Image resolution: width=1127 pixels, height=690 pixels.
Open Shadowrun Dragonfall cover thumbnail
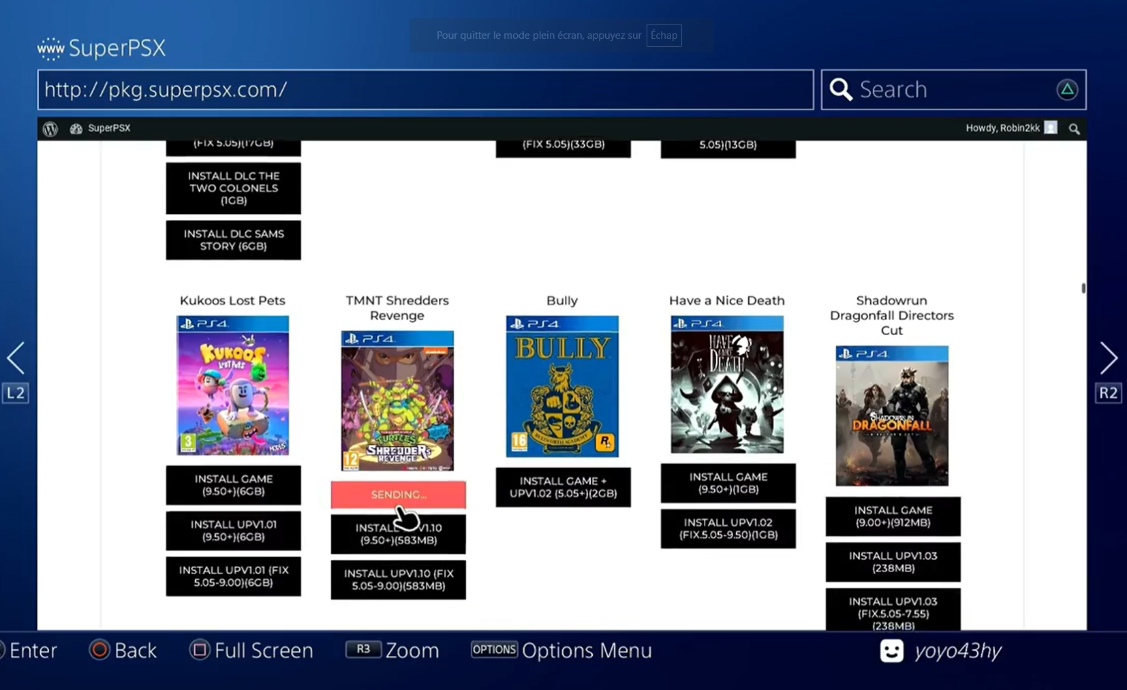point(893,415)
